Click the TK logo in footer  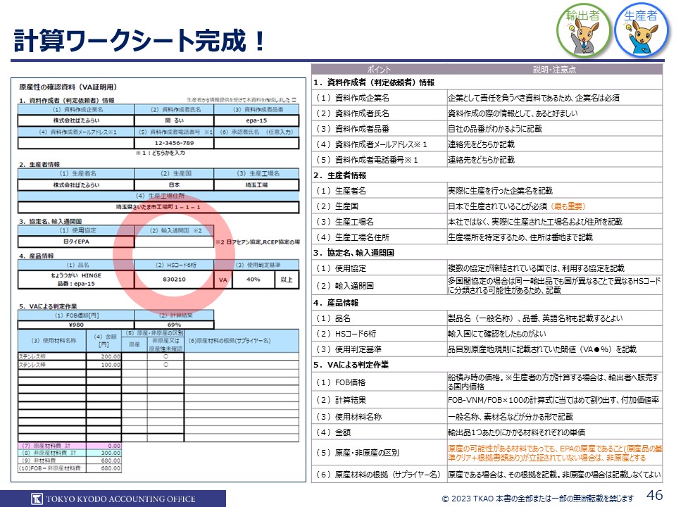coord(37,499)
